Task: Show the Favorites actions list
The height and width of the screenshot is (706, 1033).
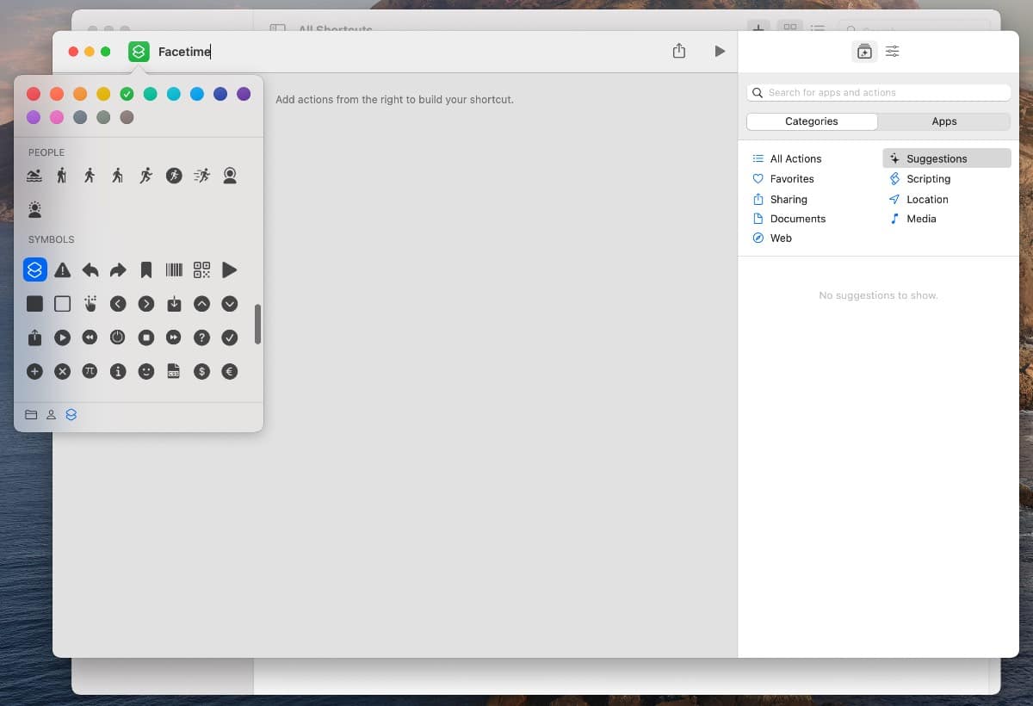Action: click(x=791, y=179)
